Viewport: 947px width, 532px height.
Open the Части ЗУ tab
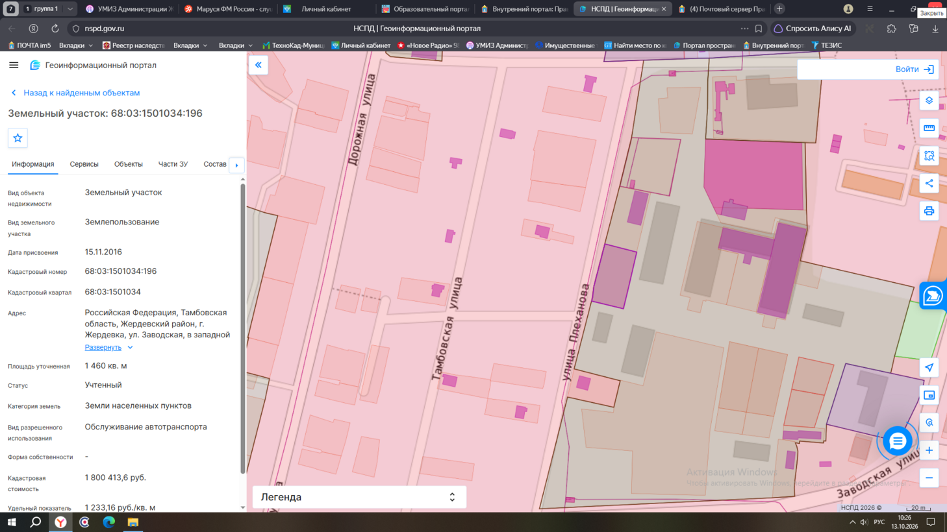point(173,164)
